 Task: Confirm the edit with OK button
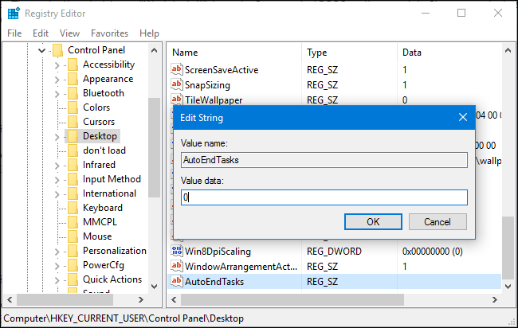[373, 221]
